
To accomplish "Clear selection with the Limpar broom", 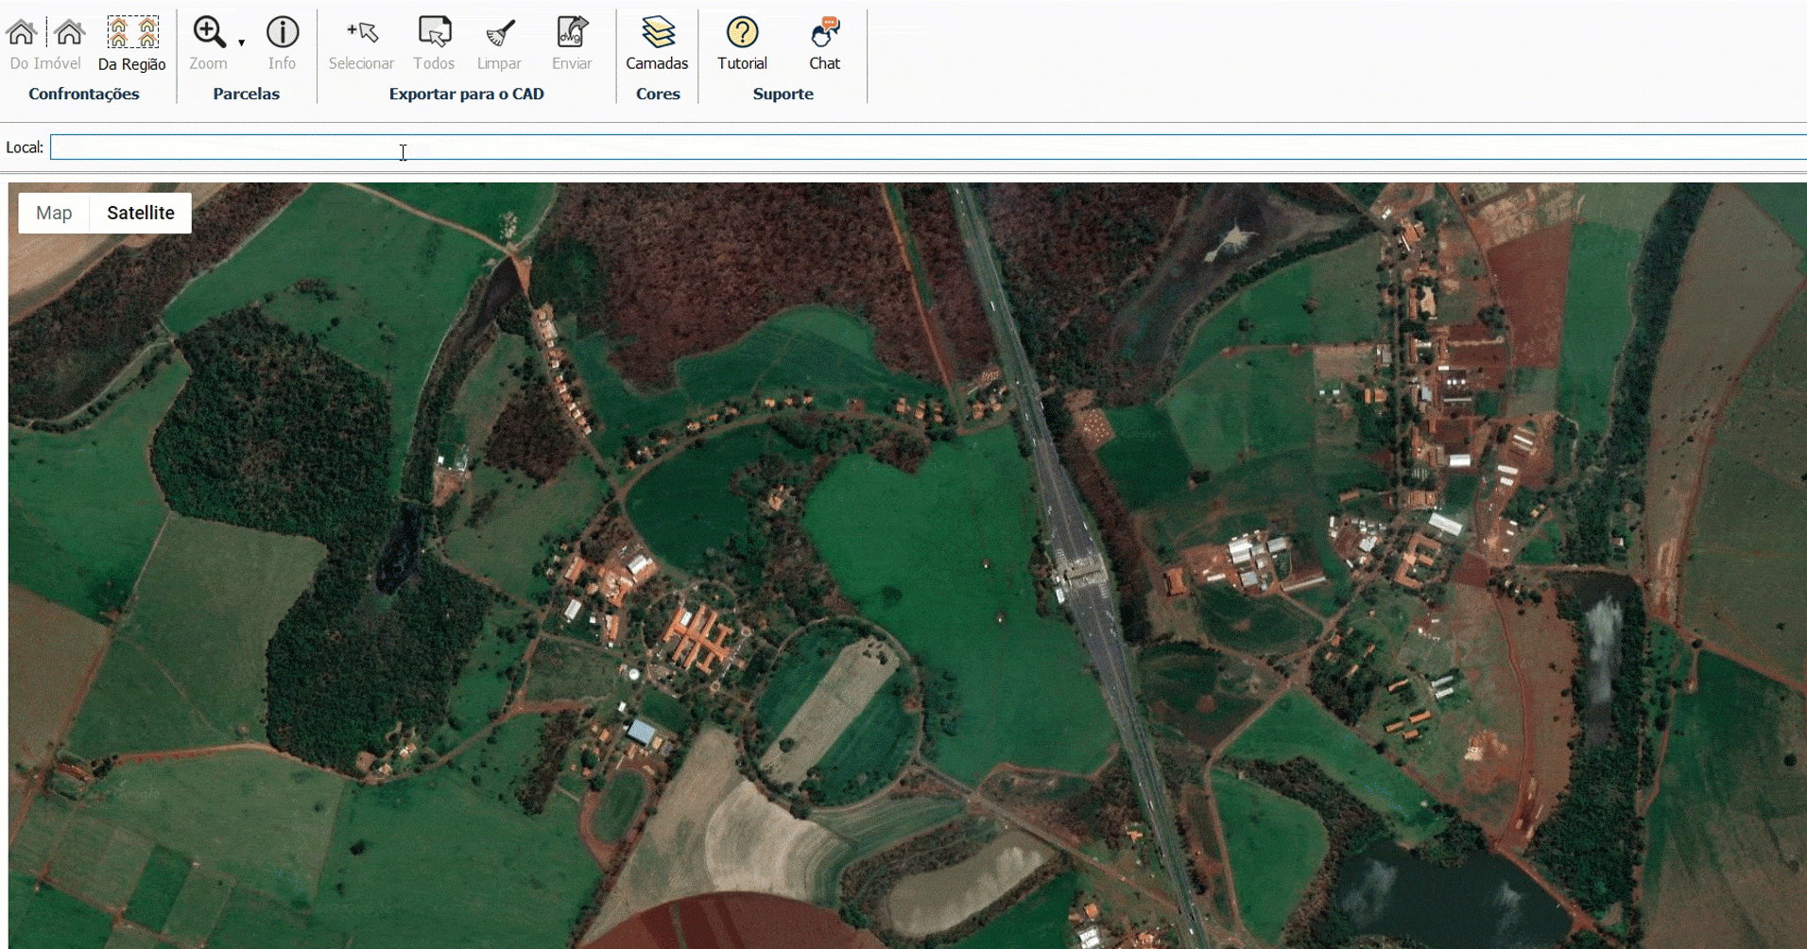I will point(499,43).
